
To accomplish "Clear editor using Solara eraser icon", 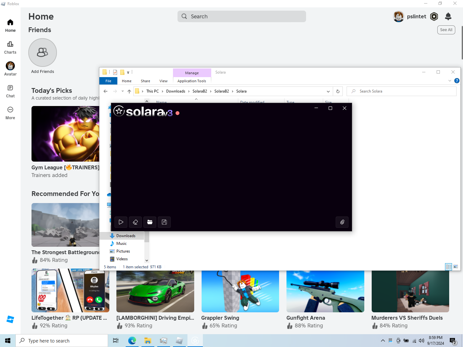I will (x=135, y=222).
